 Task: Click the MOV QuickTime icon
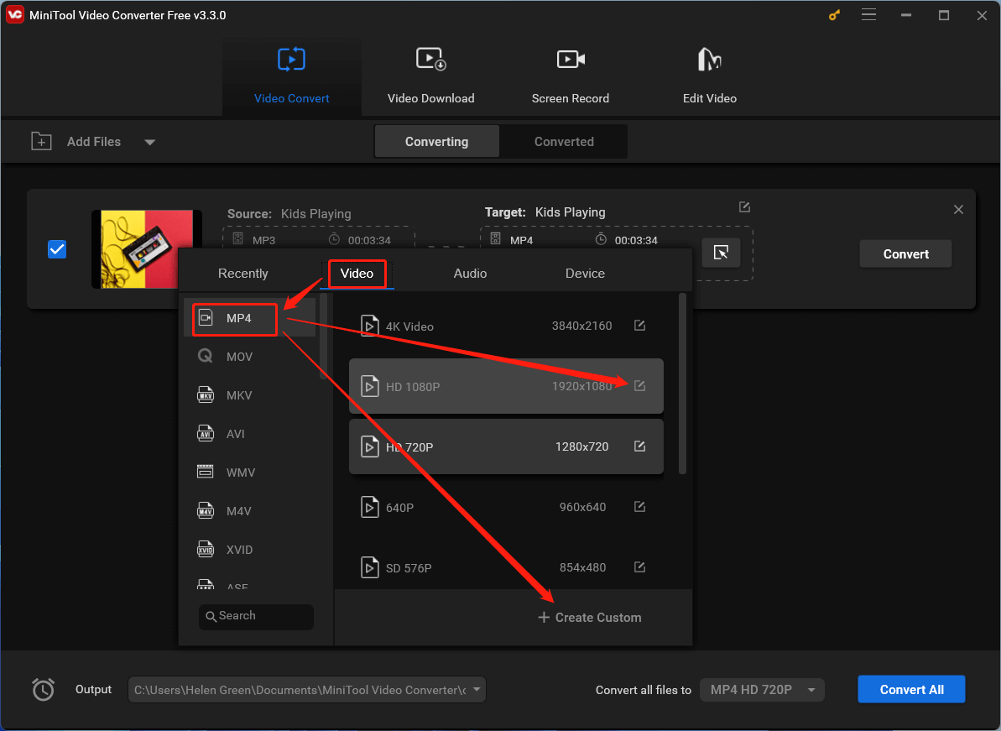(x=205, y=356)
